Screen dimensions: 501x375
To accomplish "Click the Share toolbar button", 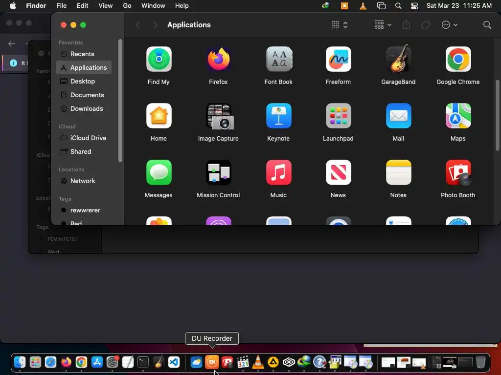I will click(406, 24).
